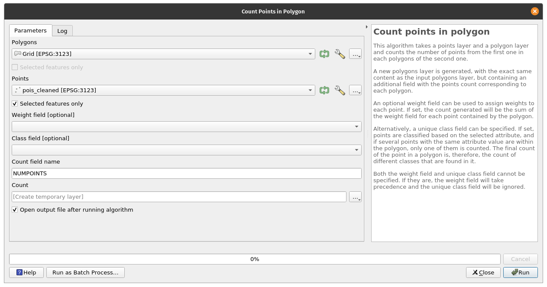Browse for Polygons layer with ellipsis button
The height and width of the screenshot is (287, 547).
tap(355, 54)
